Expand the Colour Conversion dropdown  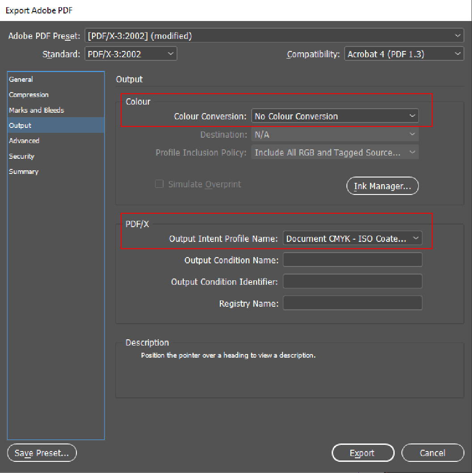335,116
